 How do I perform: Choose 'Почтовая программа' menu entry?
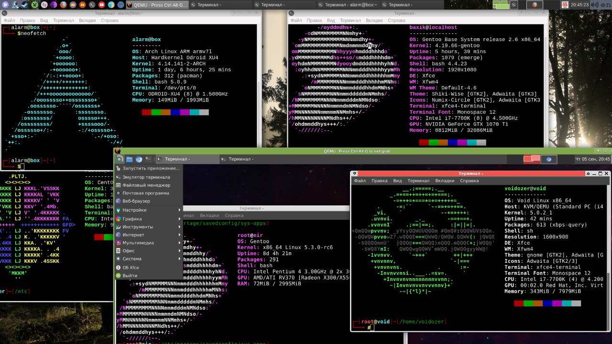coord(148,193)
